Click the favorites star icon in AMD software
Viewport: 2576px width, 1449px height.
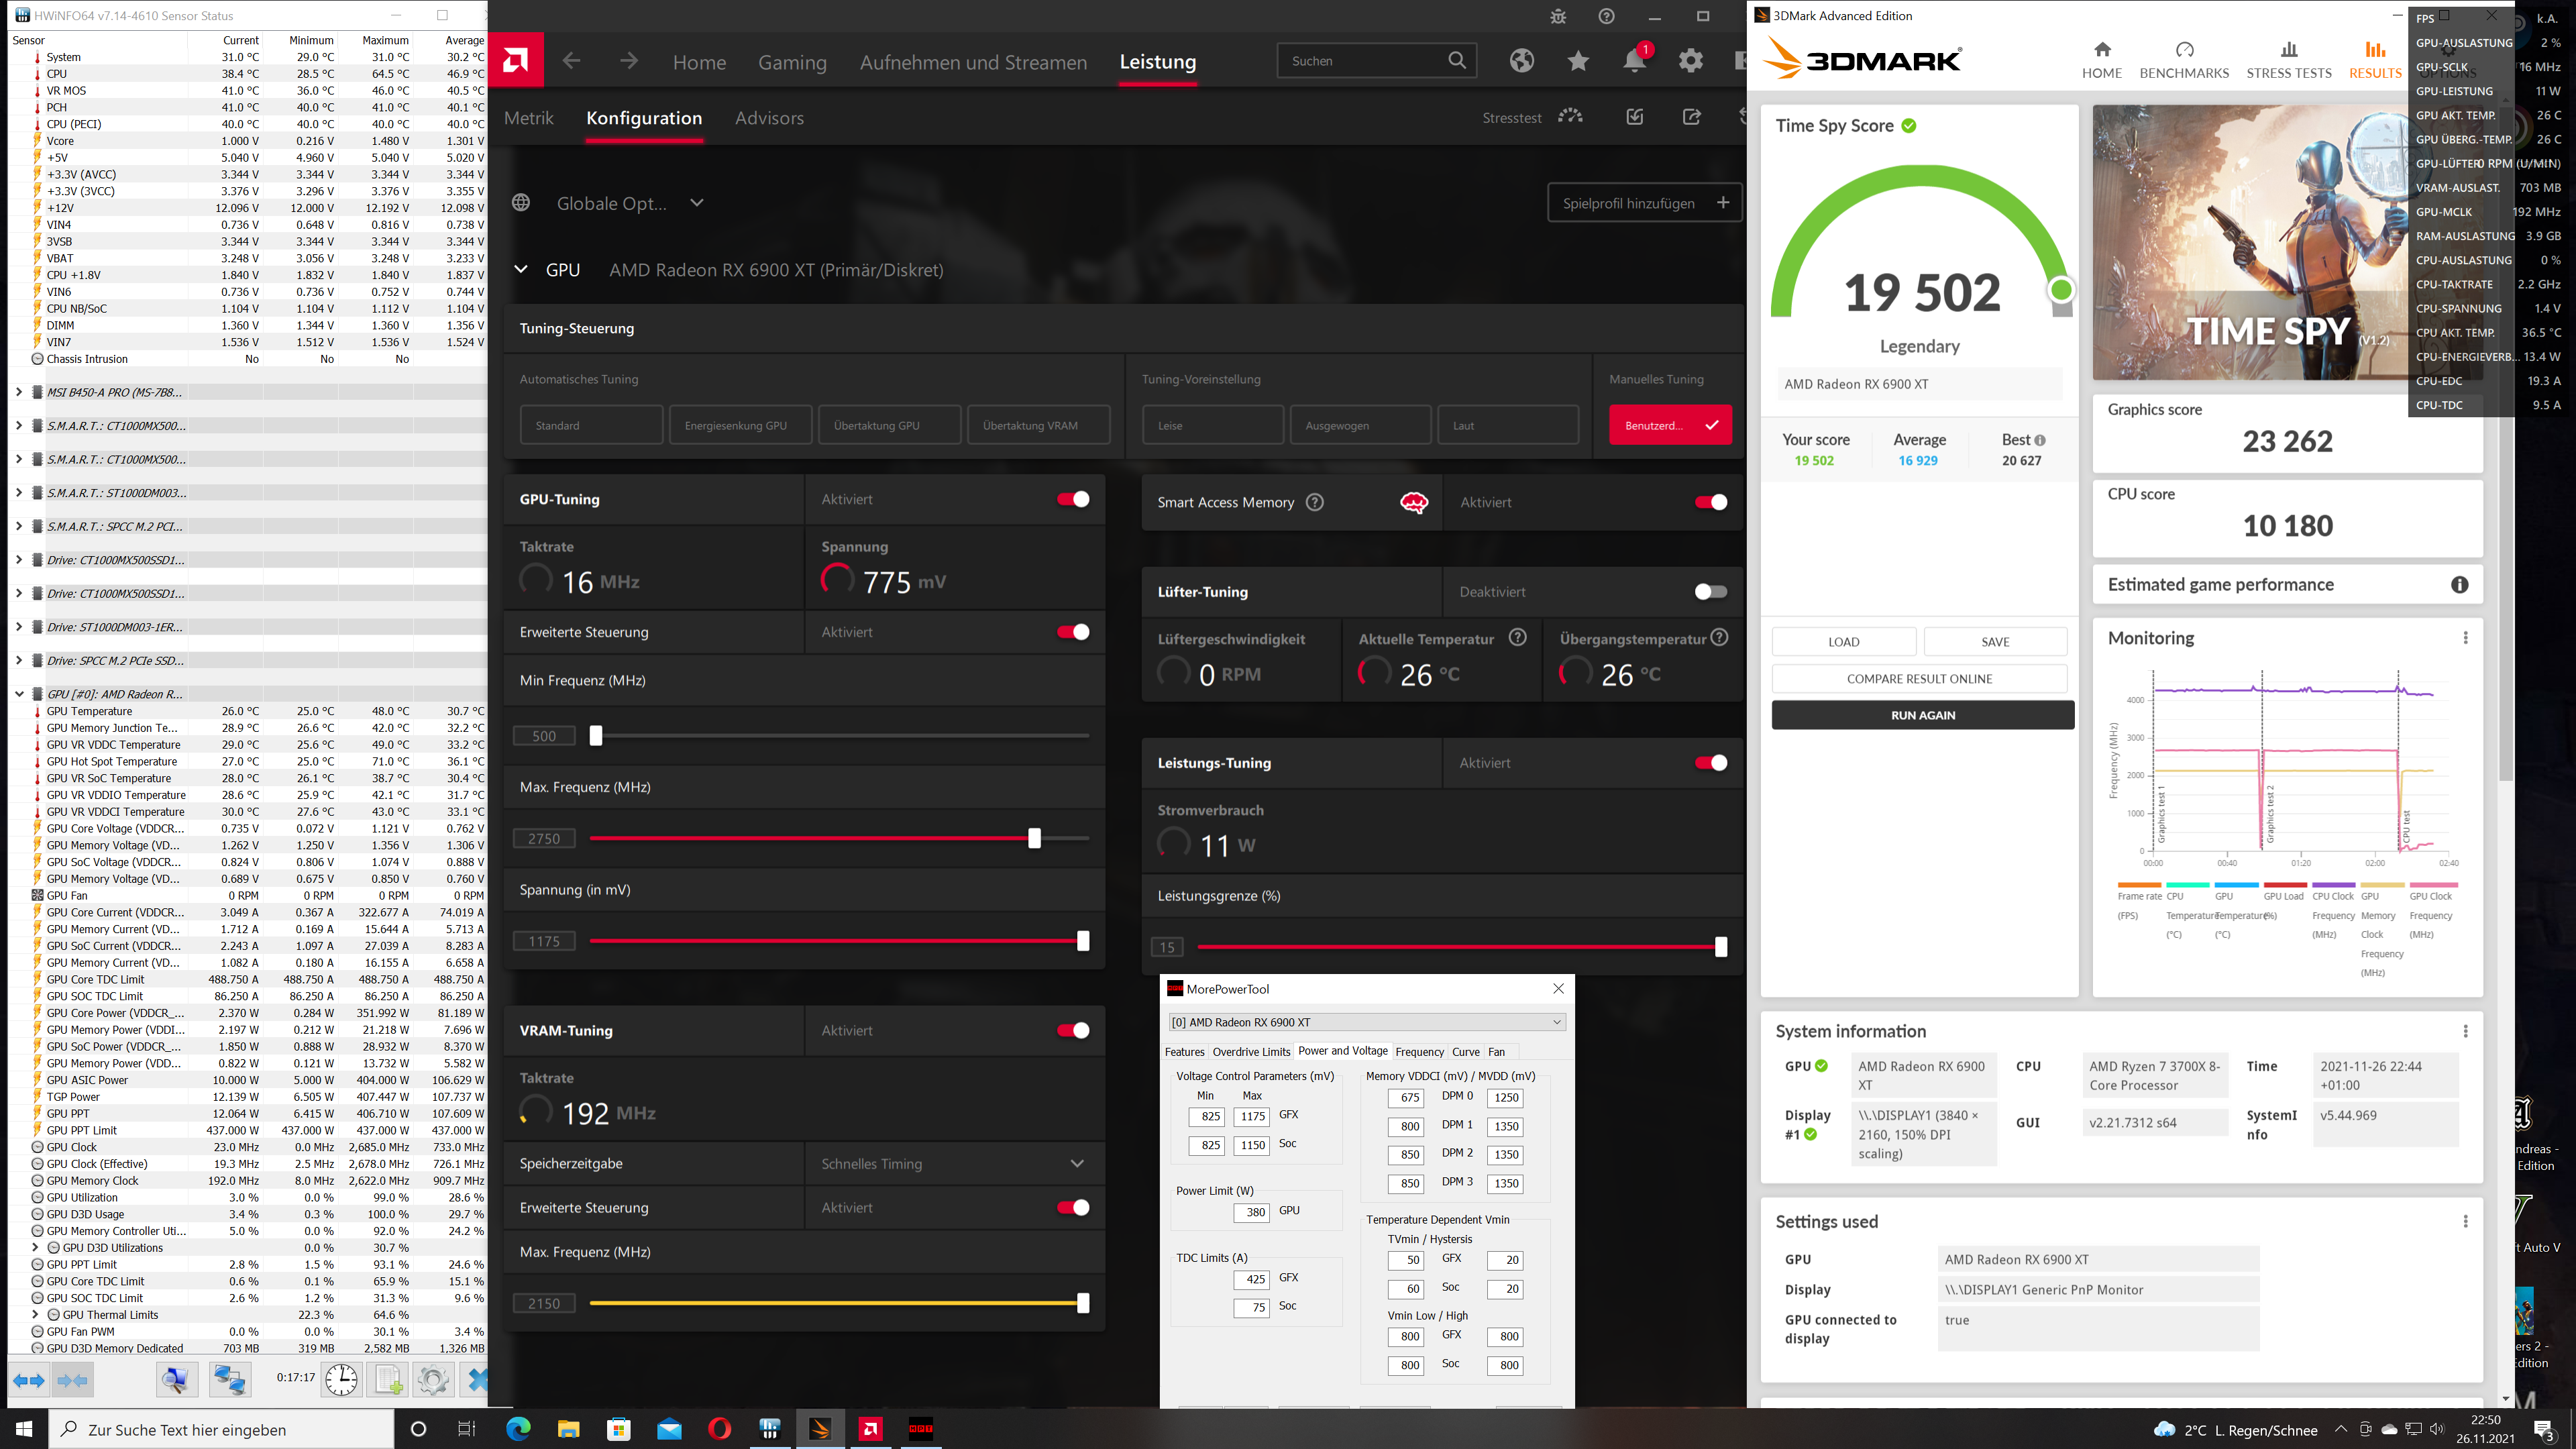pos(1578,62)
